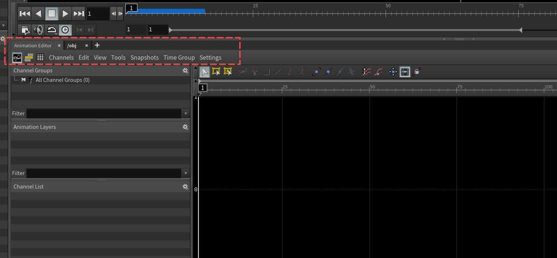This screenshot has width=557, height=258.
Task: Close the Animation Editor tab
Action: pos(59,46)
